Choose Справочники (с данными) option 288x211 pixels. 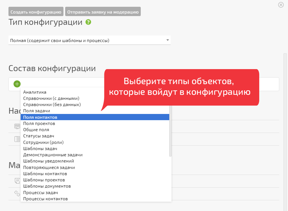coord(95,98)
